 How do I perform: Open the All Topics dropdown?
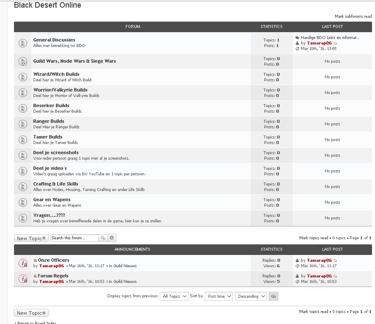(174, 296)
